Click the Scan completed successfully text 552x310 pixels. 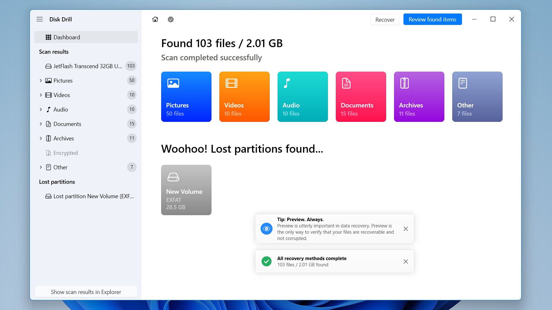click(211, 58)
